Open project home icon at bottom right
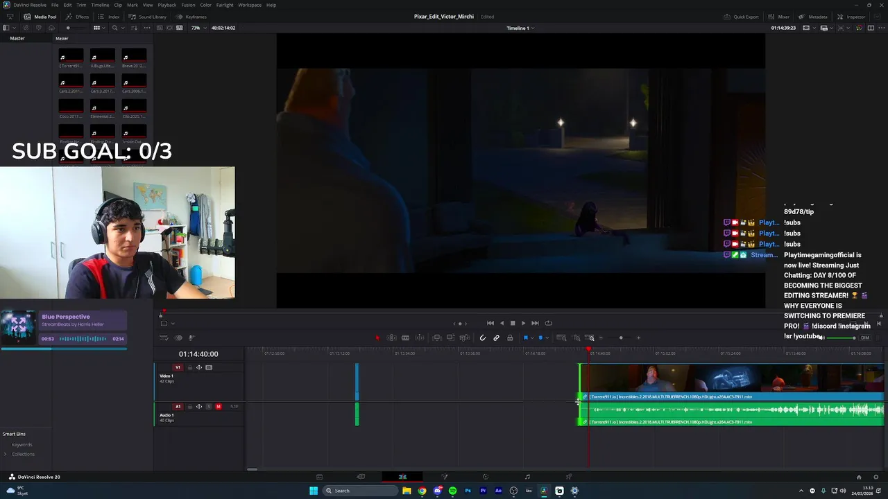 859,477
